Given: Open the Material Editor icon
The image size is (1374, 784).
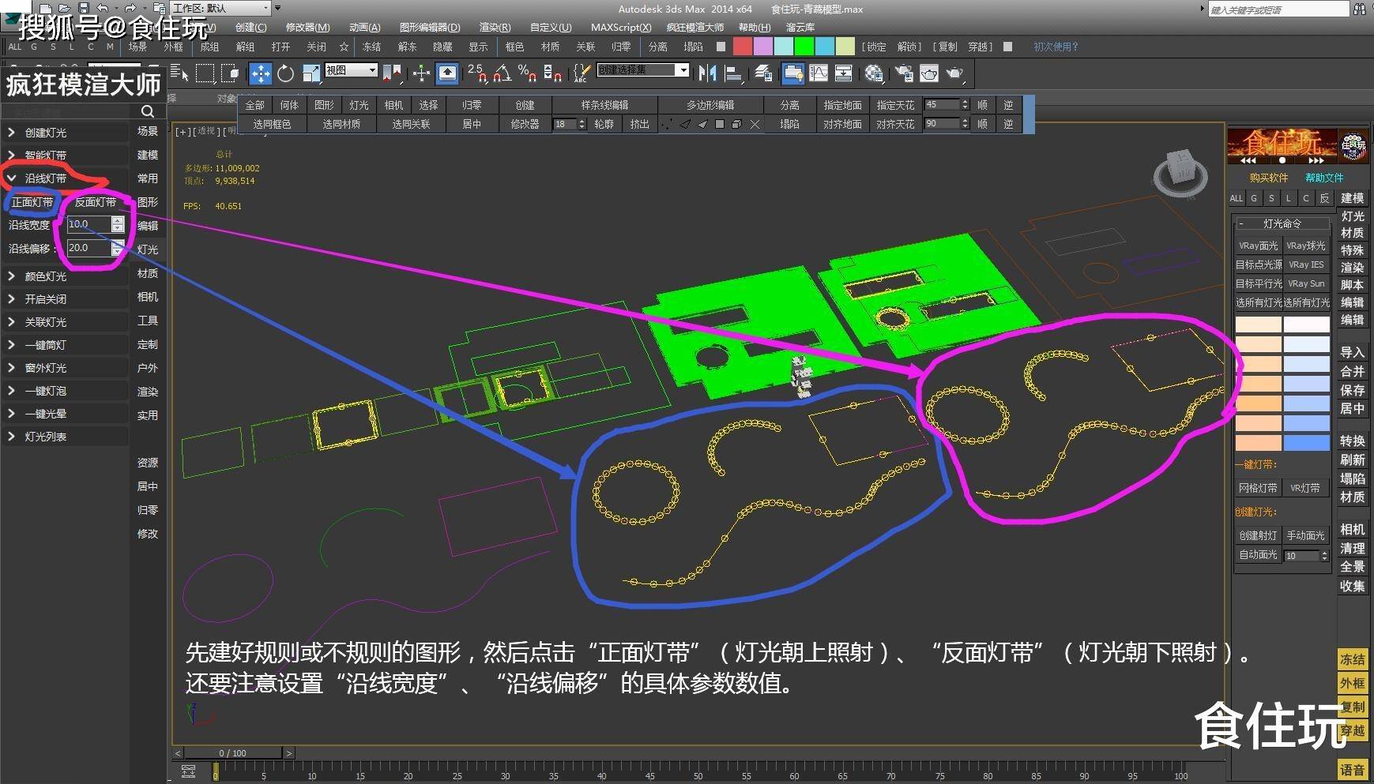Looking at the screenshot, I should tap(874, 73).
